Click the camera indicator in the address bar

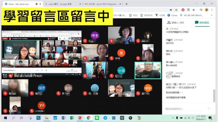tap(171, 10)
